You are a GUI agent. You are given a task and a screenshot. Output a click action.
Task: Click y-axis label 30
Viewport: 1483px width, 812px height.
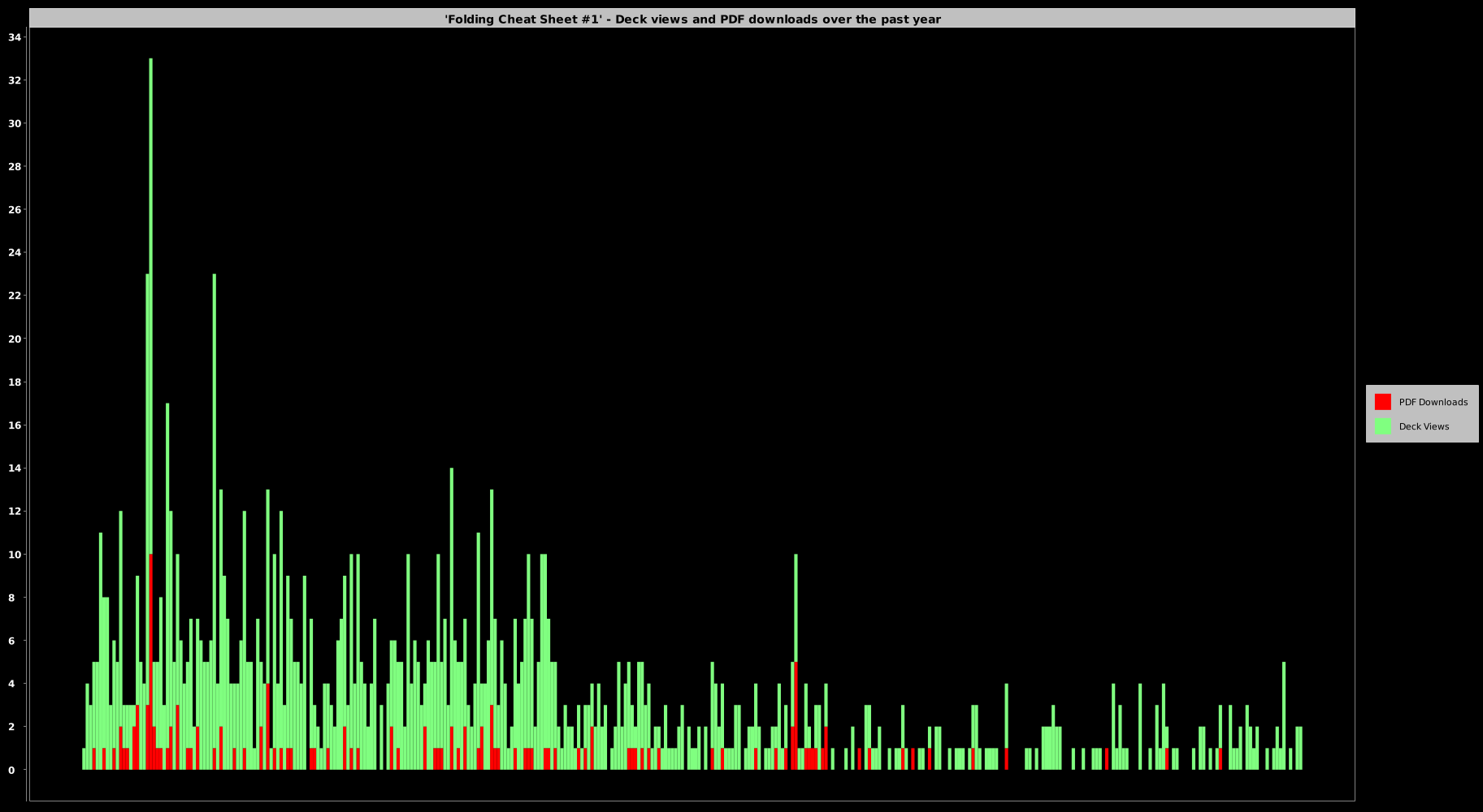click(x=15, y=123)
